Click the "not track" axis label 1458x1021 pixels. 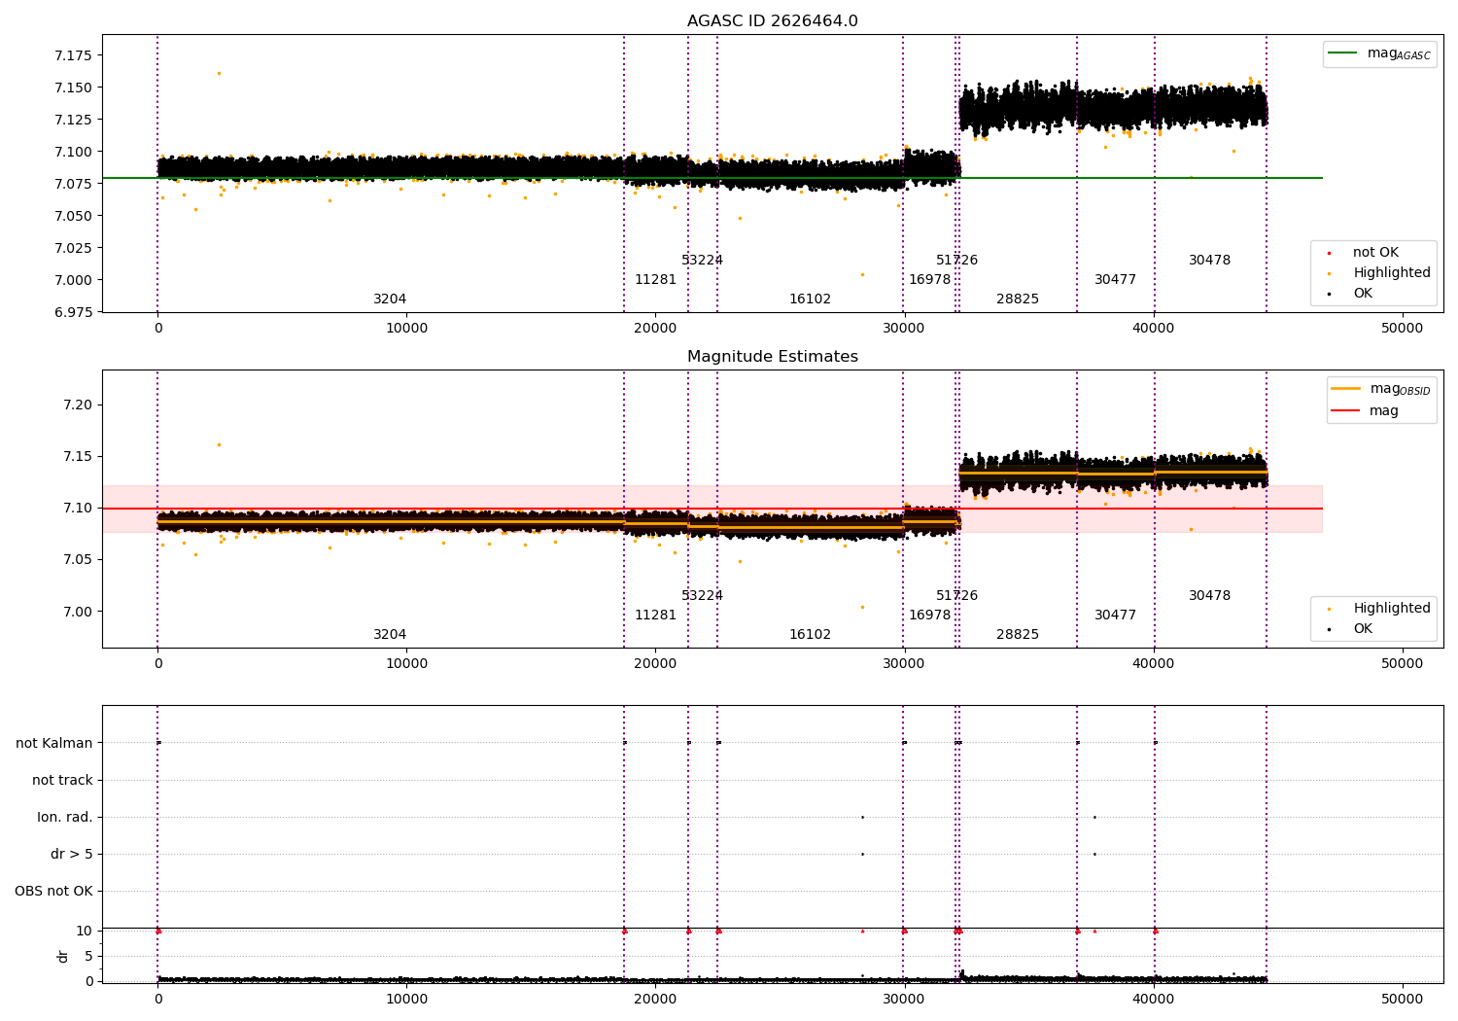62,780
